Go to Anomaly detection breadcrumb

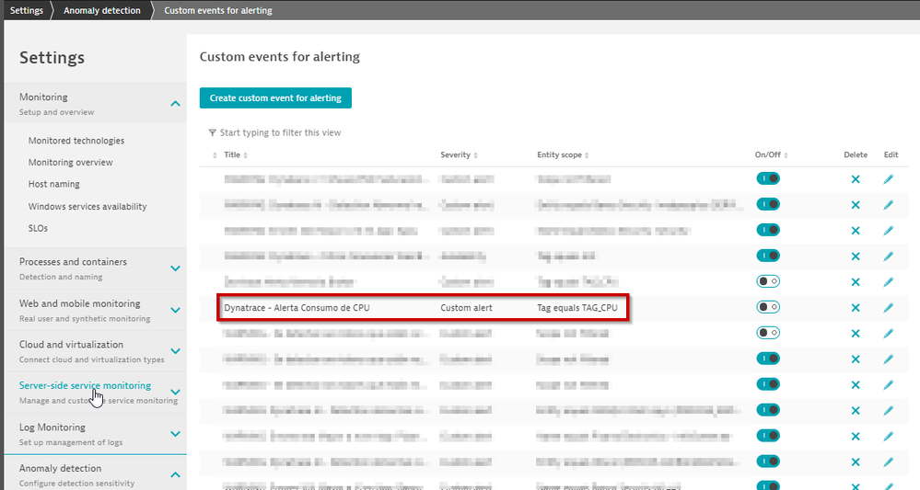click(x=102, y=11)
